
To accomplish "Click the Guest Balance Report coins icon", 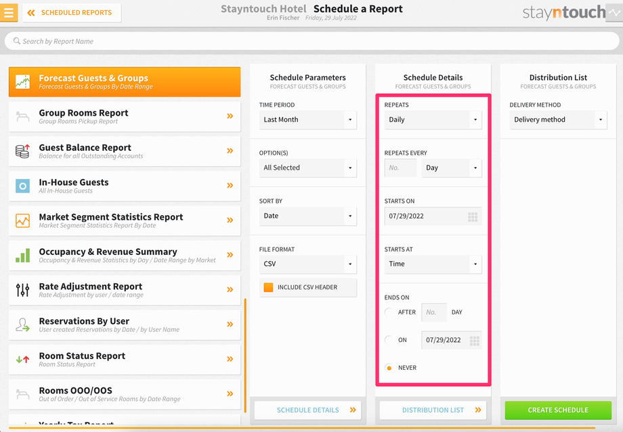I will (22, 151).
